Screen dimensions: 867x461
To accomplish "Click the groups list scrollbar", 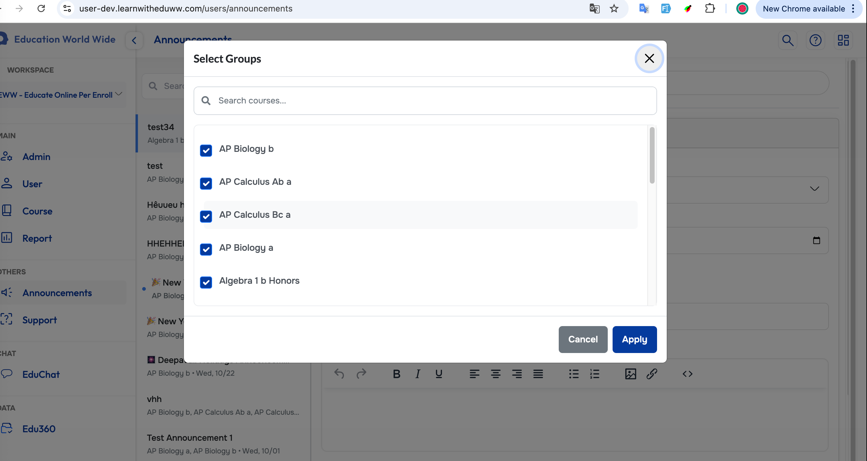I will pos(652,155).
